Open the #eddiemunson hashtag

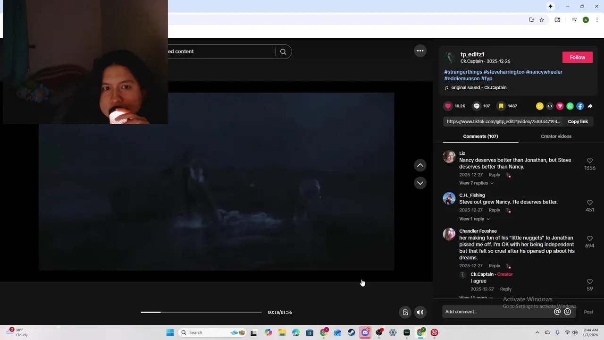pyautogui.click(x=461, y=78)
